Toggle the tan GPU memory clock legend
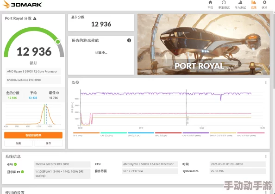275x194 pixels. (x=223, y=134)
